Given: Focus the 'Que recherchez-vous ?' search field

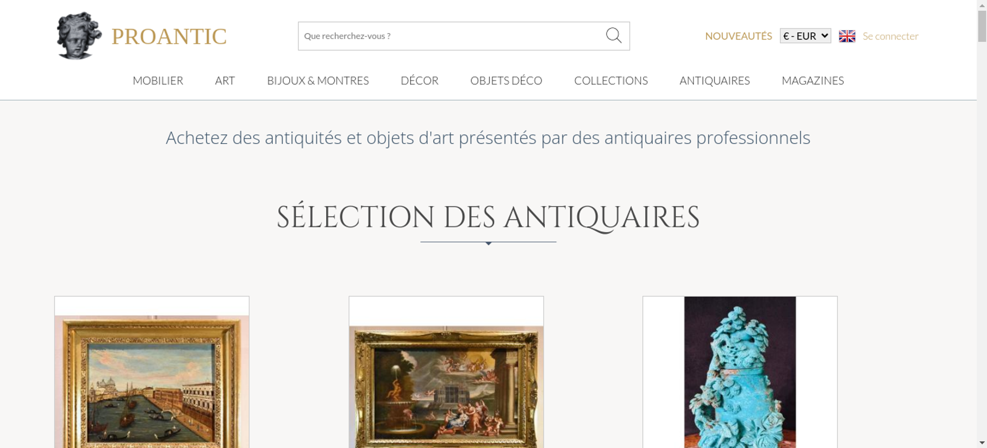Looking at the screenshot, I should [x=451, y=36].
